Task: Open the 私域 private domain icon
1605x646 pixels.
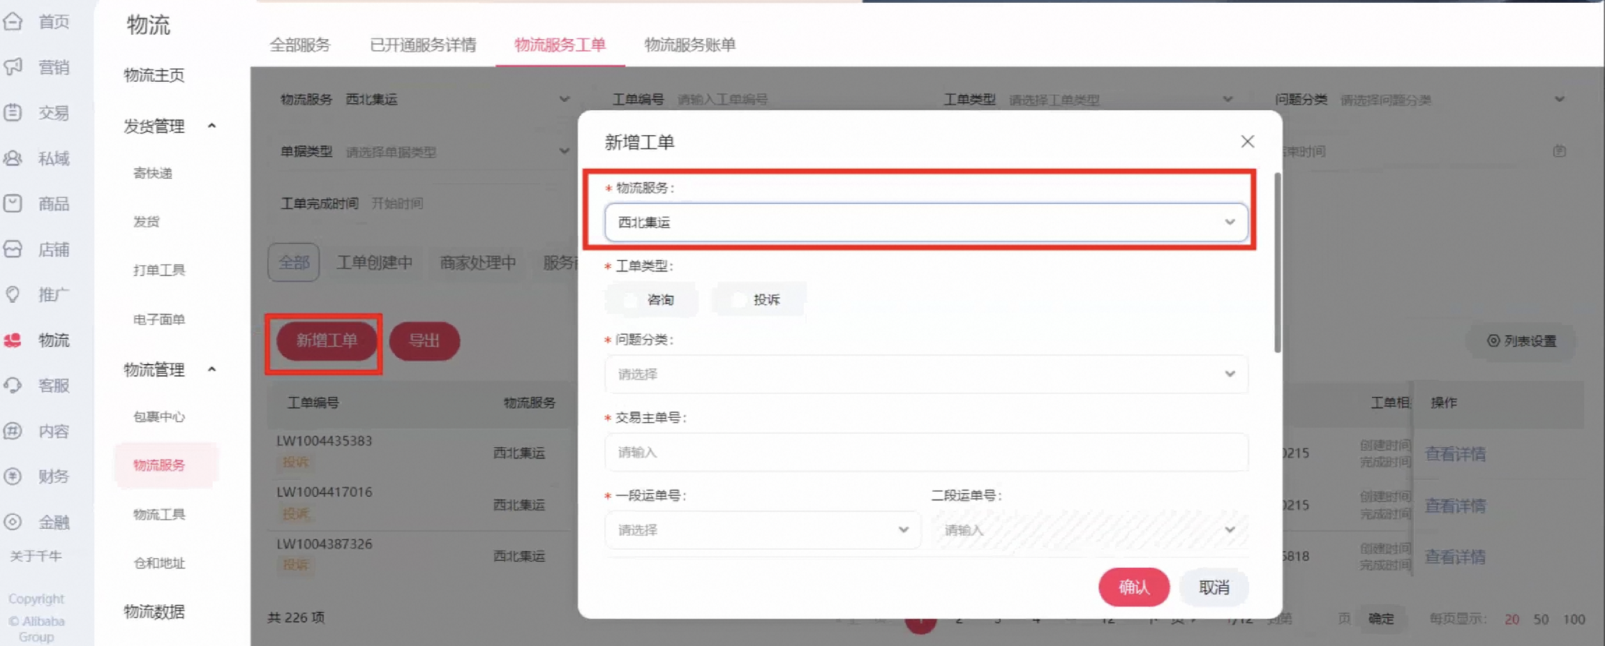Action: [x=13, y=158]
